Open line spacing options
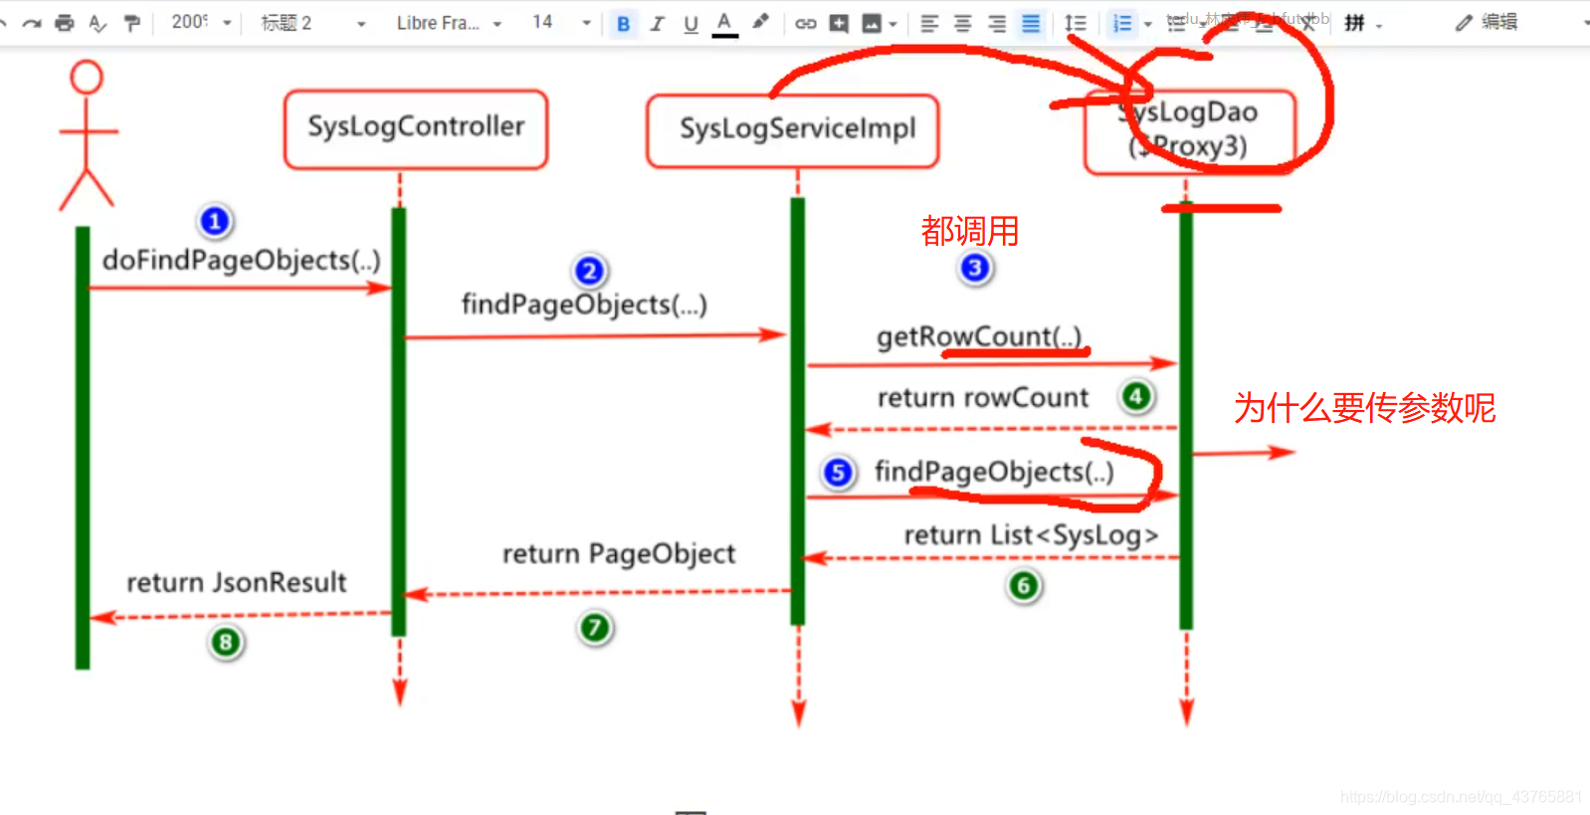 1075,23
